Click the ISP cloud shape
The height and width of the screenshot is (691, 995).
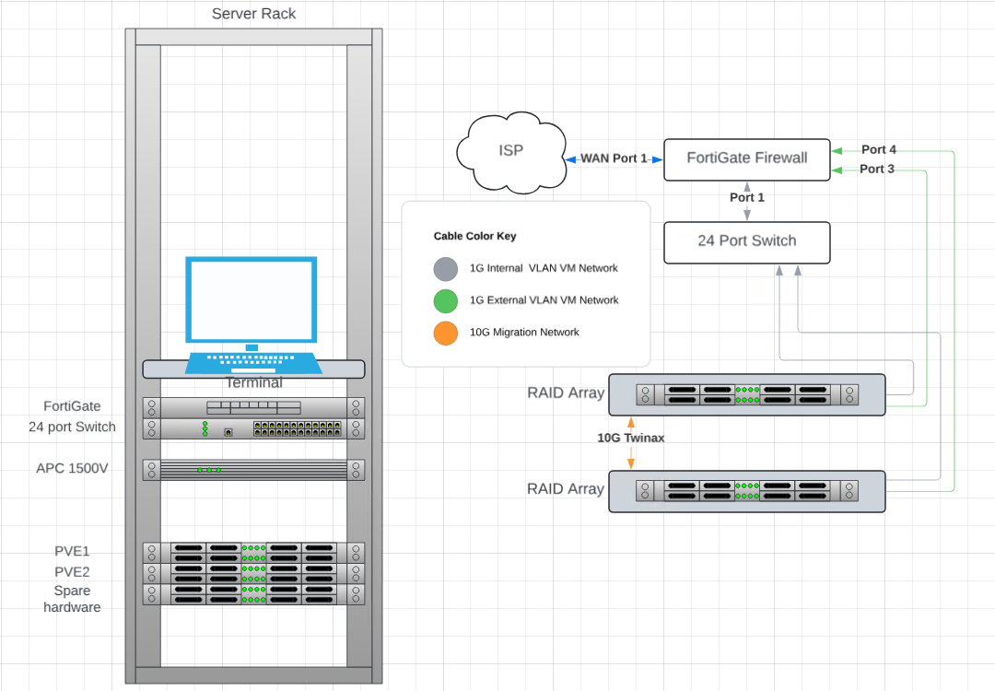[510, 153]
